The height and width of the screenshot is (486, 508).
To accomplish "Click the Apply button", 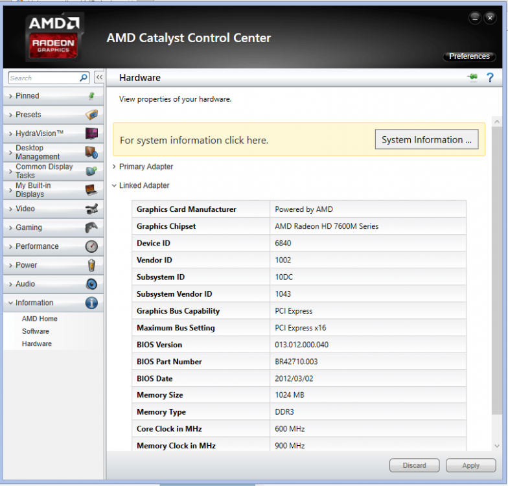I will [470, 465].
